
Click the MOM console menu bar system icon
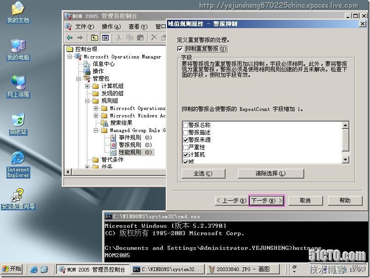coord(69,27)
